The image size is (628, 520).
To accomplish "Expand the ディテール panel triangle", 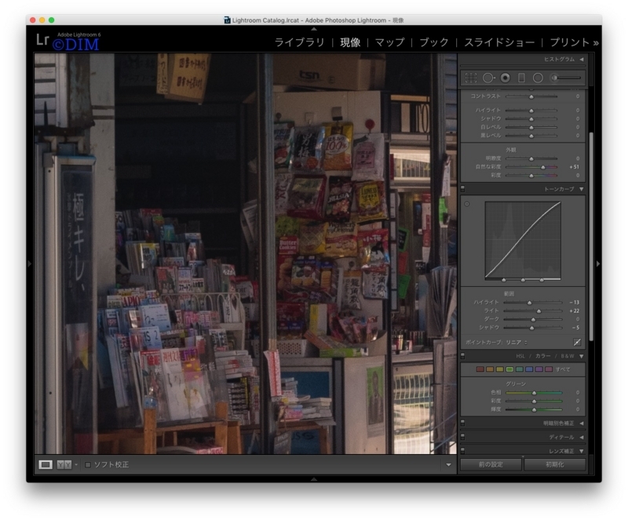I will [x=582, y=437].
